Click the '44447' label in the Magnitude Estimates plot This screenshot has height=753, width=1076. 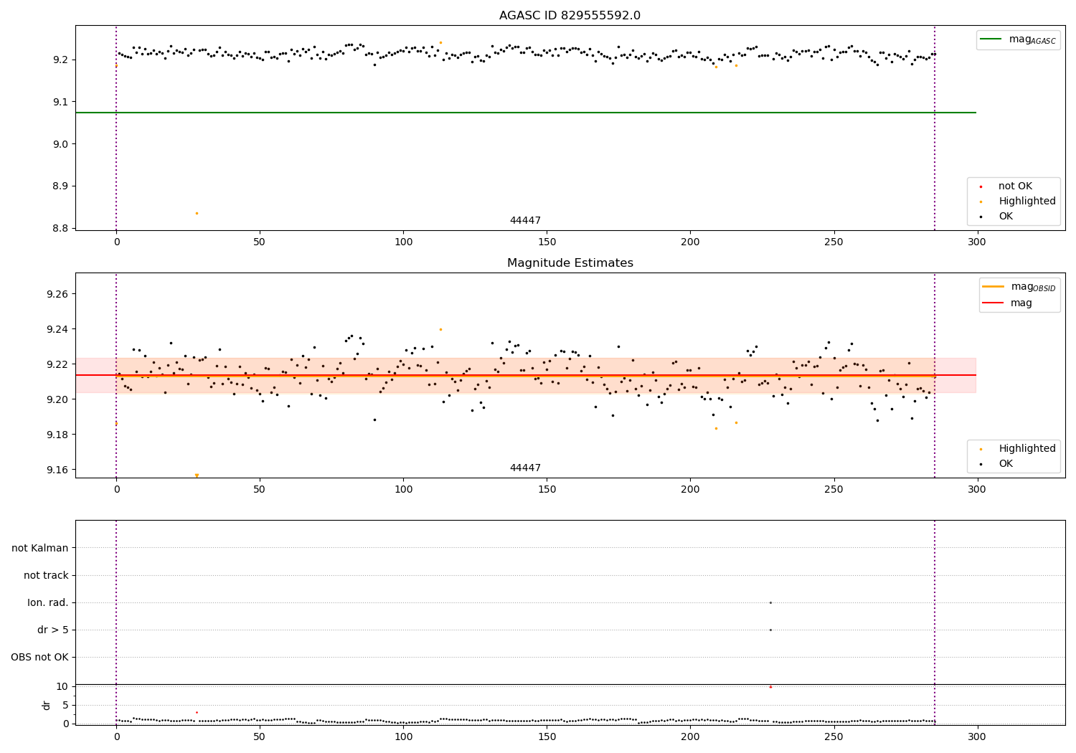[x=525, y=468]
